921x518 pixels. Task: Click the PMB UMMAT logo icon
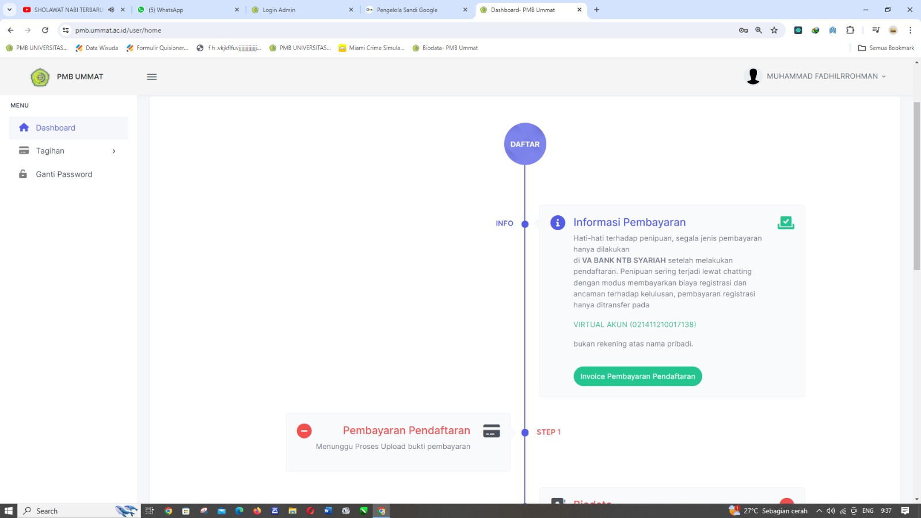[40, 77]
